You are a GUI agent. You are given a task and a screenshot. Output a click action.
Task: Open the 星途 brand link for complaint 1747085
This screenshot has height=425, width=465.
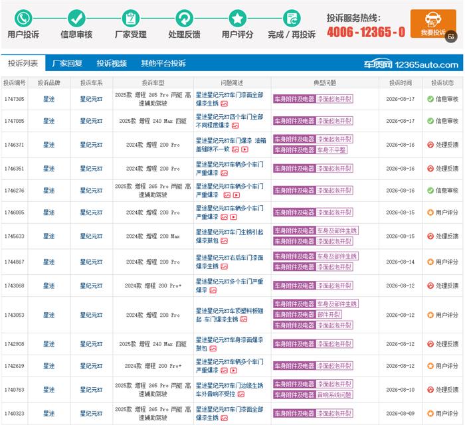coord(49,121)
